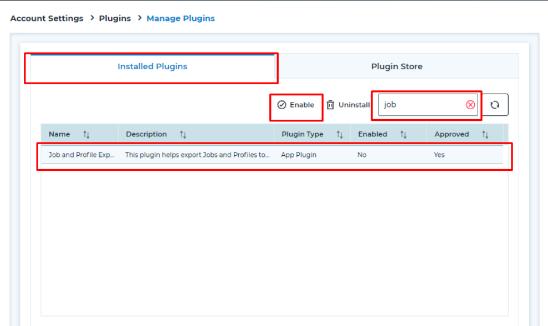Image resolution: width=548 pixels, height=326 pixels.
Task: Click the sort icon next to Description
Action: 183,134
